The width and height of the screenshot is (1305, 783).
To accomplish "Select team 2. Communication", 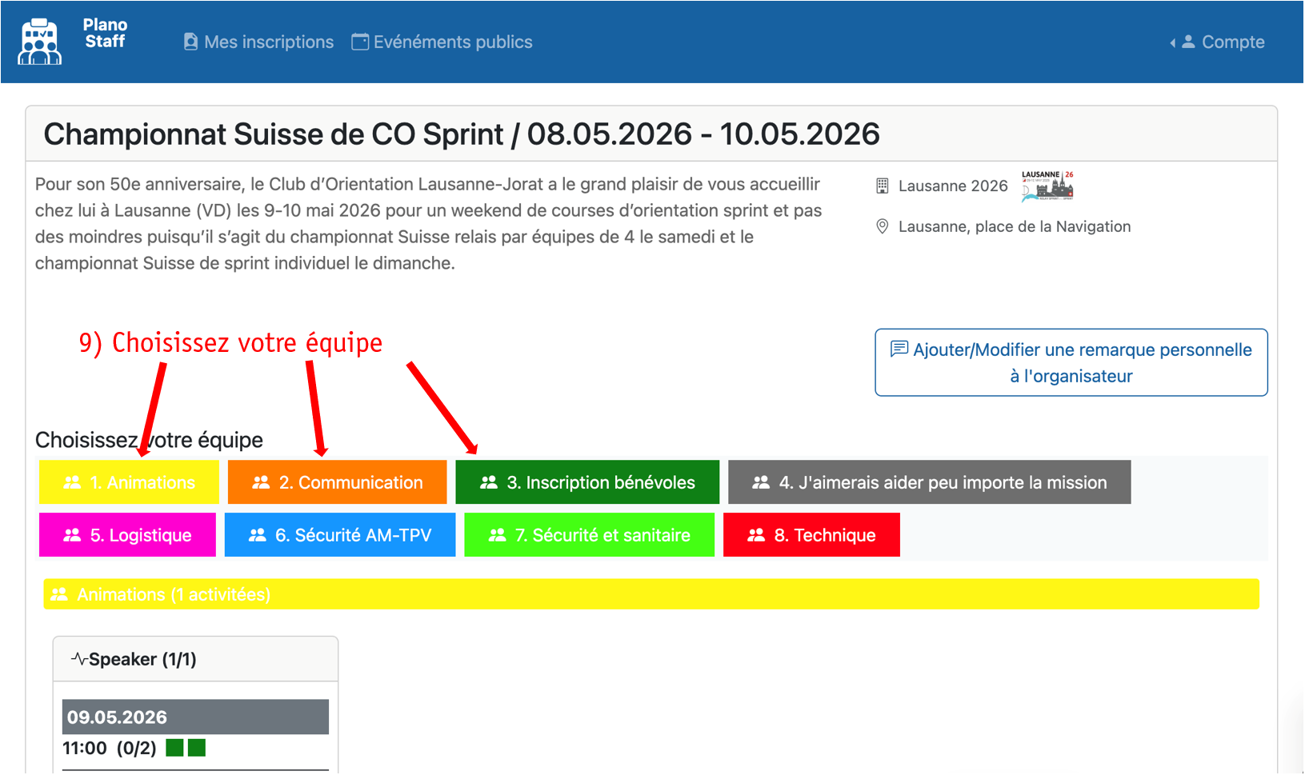I will [x=337, y=482].
